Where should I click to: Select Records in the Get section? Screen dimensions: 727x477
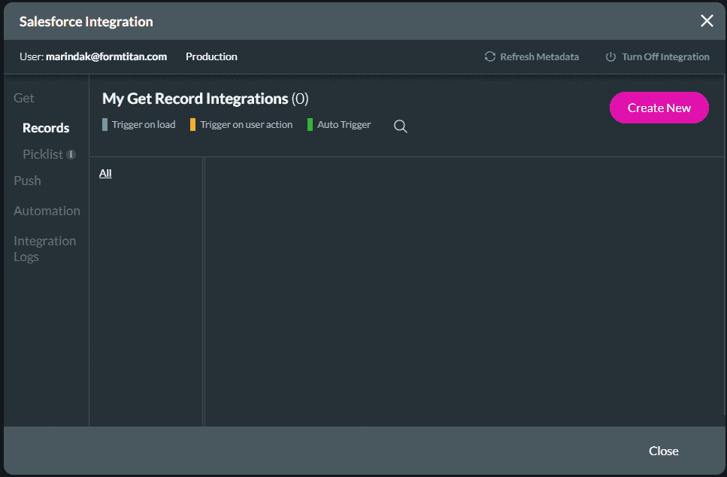pos(46,127)
